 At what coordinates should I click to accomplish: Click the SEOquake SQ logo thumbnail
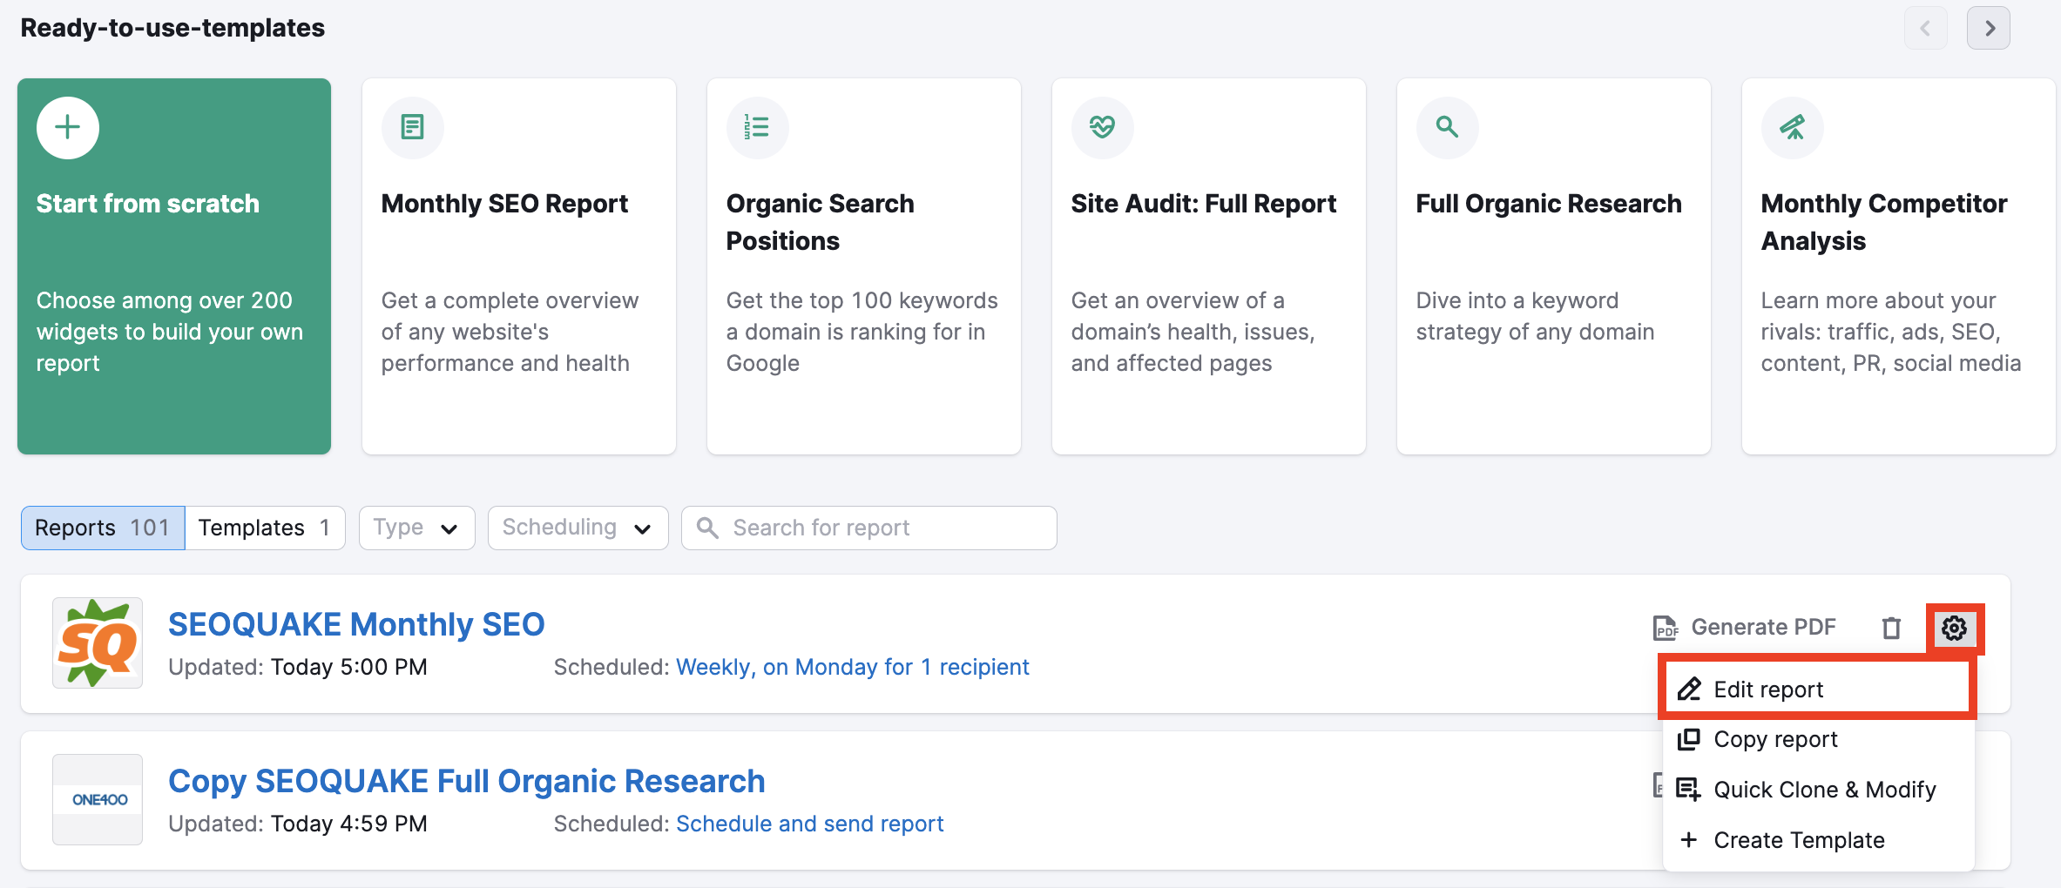(98, 643)
